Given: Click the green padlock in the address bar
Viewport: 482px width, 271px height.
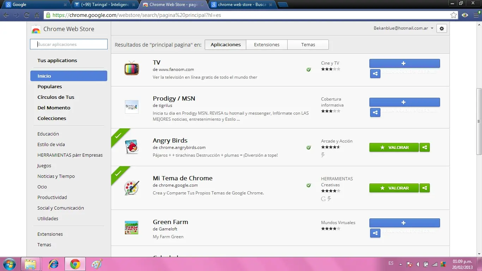Looking at the screenshot, I should click(x=48, y=15).
